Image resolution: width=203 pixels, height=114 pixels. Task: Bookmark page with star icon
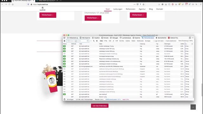pyautogui.click(x=143, y=4)
